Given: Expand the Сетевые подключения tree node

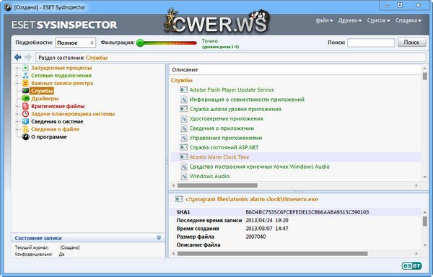Looking at the screenshot, I should click(17, 76).
